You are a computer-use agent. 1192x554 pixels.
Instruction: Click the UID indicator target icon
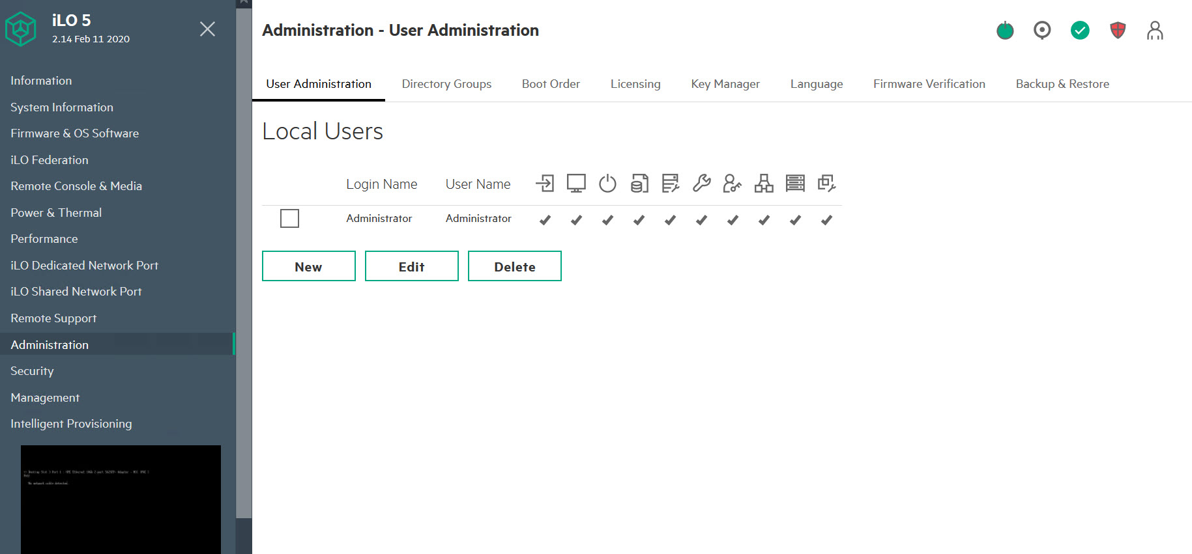click(x=1042, y=31)
